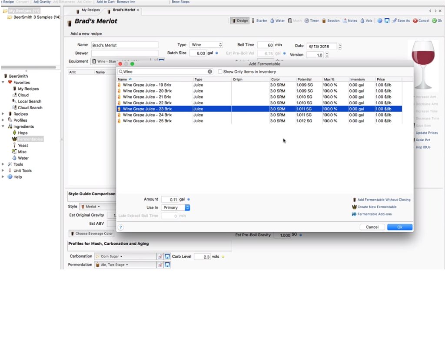This screenshot has width=445, height=363.
Task: Open the Use In Primary dropdown
Action: pyautogui.click(x=176, y=207)
